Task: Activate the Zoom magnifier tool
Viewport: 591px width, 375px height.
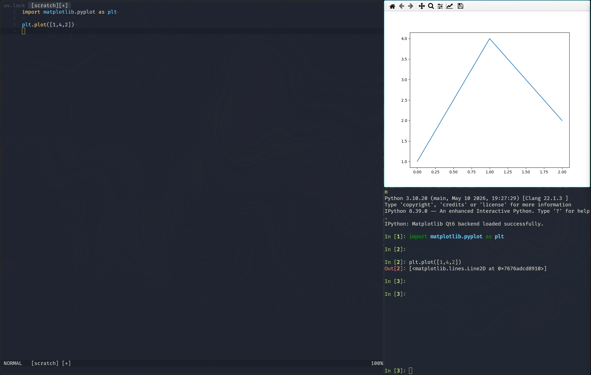Action: coord(431,6)
